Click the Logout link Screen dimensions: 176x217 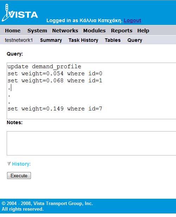tap(132, 20)
